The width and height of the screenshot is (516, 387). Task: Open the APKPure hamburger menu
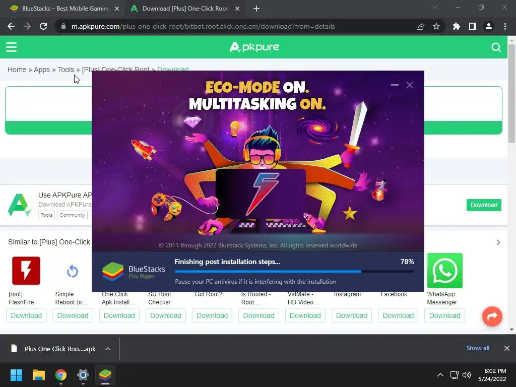click(11, 47)
